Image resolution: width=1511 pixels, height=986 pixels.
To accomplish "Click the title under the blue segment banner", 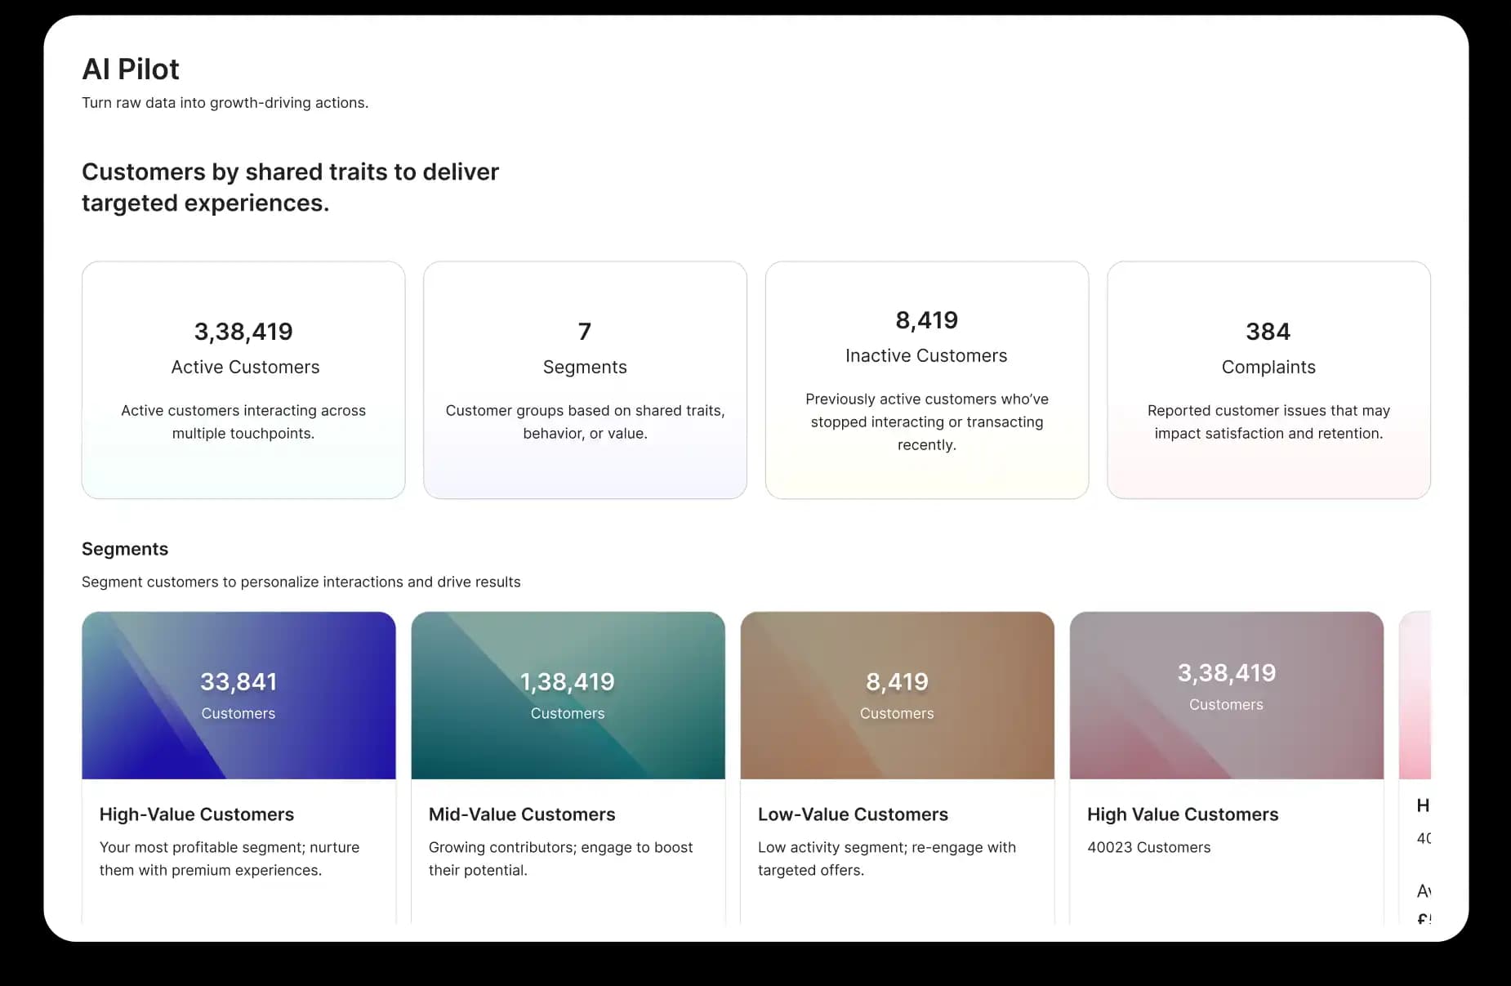I will coord(197,814).
